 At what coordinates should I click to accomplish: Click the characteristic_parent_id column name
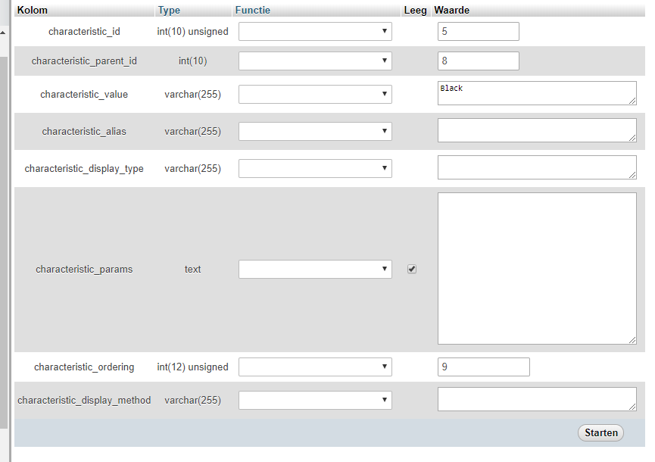[84, 61]
